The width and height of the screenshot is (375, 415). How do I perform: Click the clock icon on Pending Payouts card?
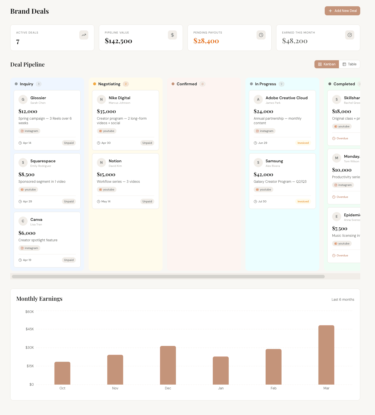(261, 35)
